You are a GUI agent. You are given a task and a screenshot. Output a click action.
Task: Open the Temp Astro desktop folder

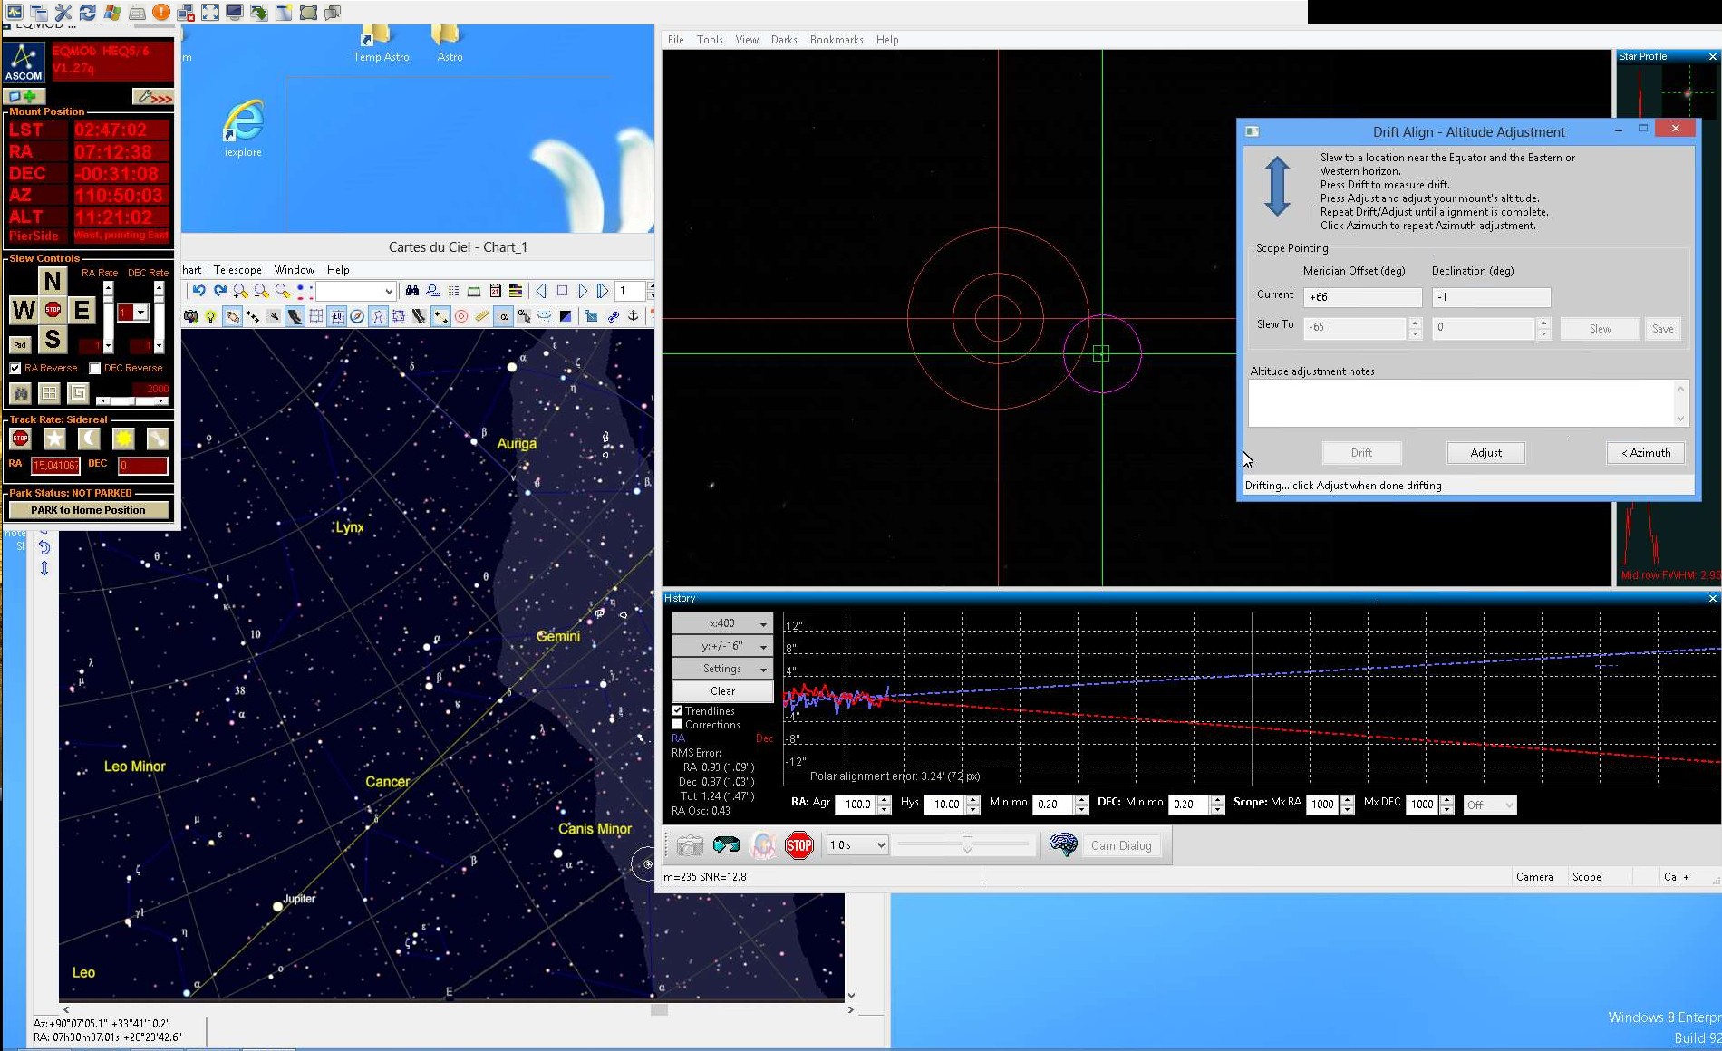pyautogui.click(x=381, y=44)
